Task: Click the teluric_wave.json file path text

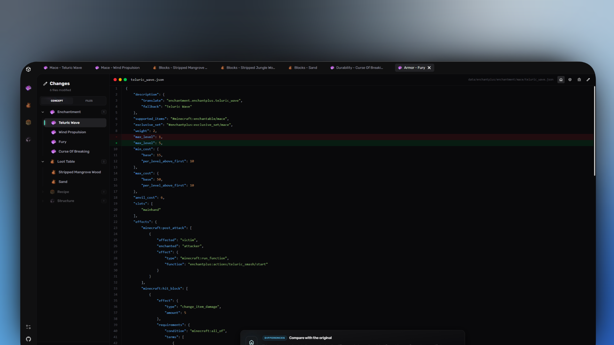Action: click(x=511, y=80)
